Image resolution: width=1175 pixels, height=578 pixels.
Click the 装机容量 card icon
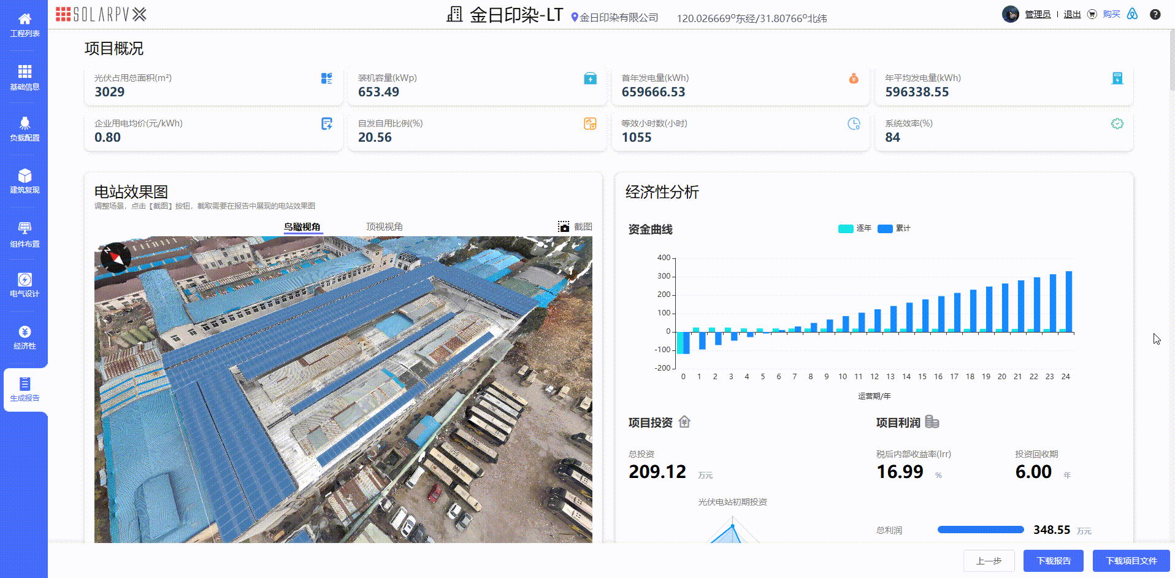point(591,78)
